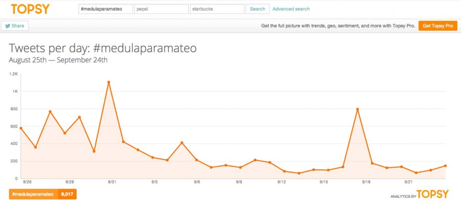Click the pepsi search term field
Image resolution: width=461 pixels, height=208 pixels.
click(x=162, y=9)
